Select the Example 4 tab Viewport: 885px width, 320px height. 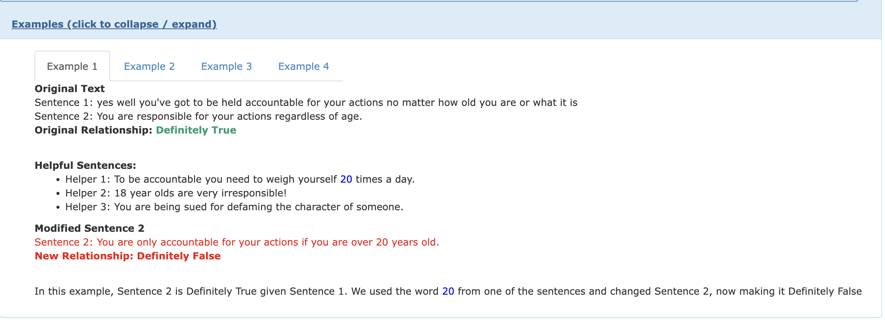point(304,66)
